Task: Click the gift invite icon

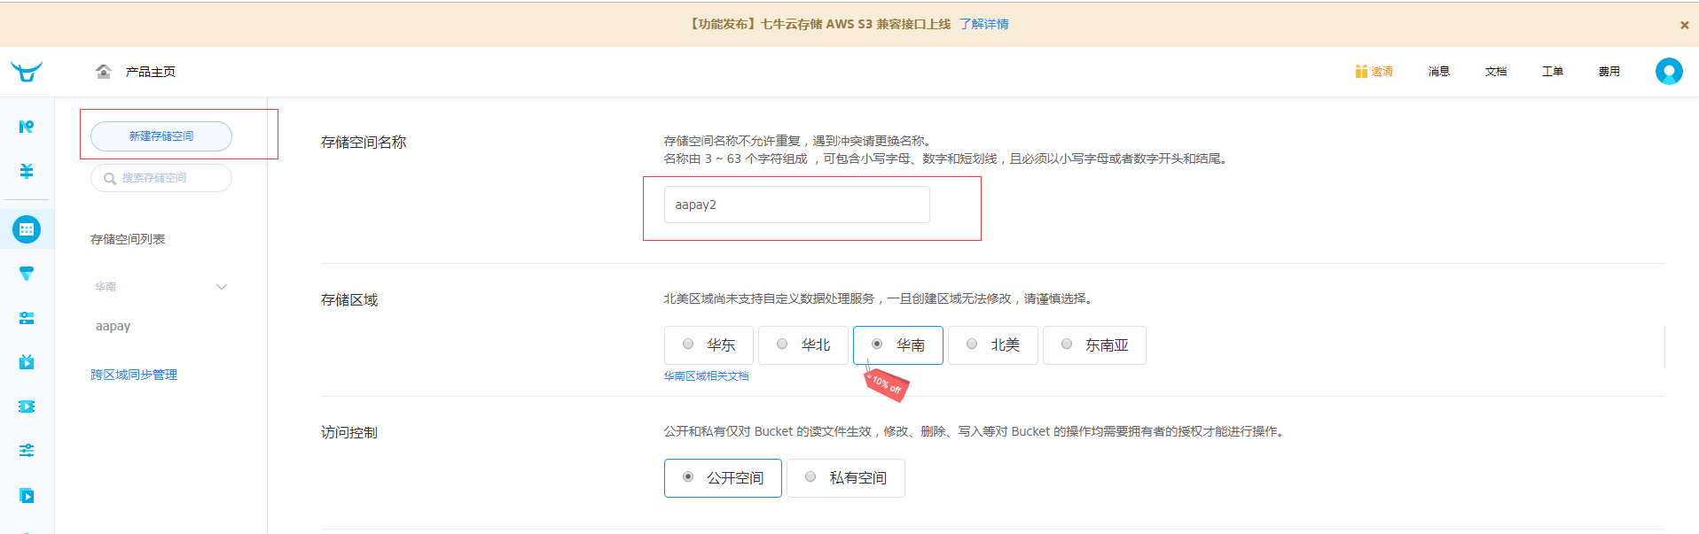Action: click(1361, 72)
